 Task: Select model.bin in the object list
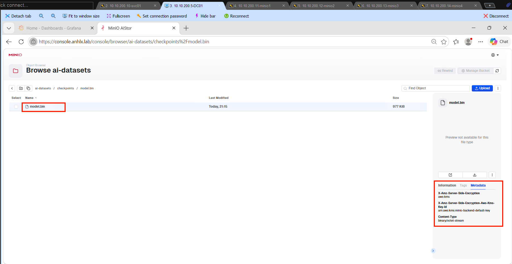37,107
